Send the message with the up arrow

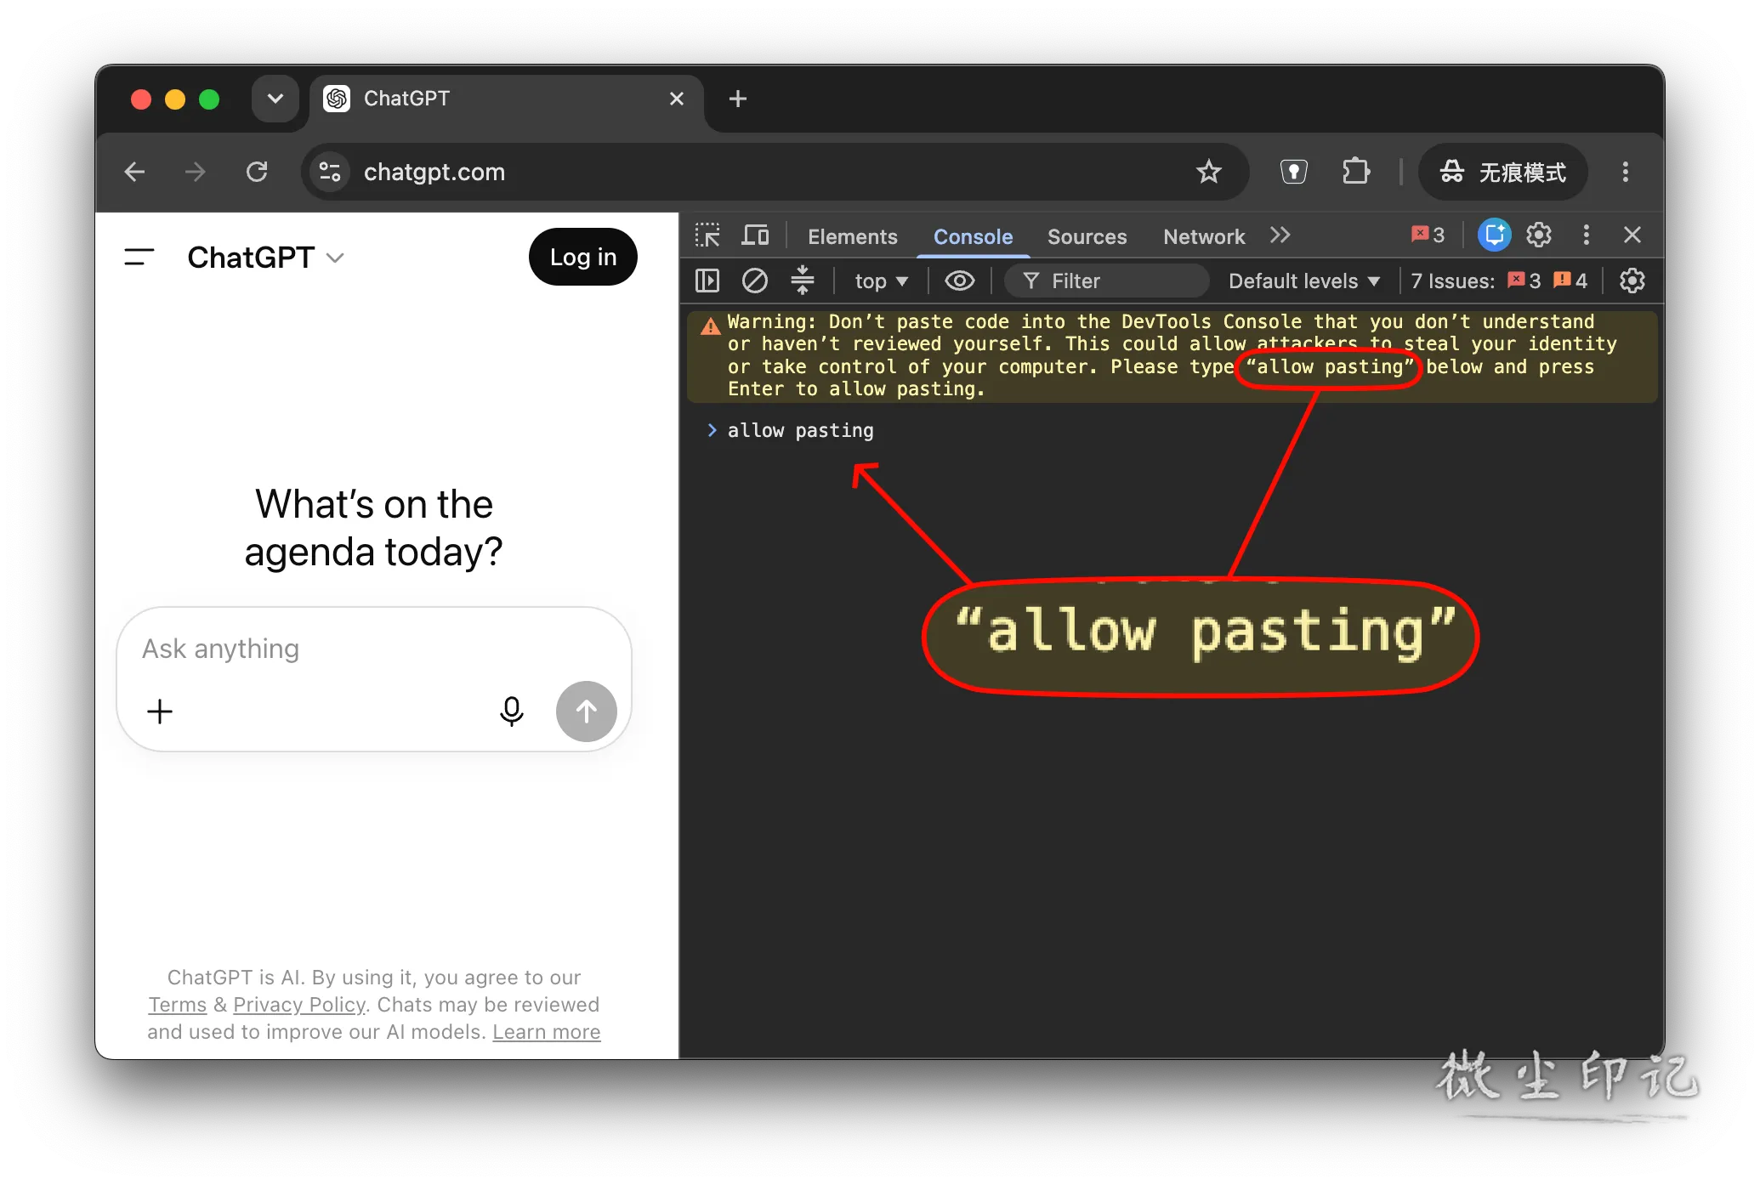[587, 712]
